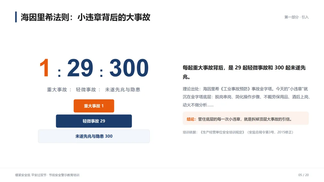Click the 轻微事故 ratio caption label
Viewport: 324px width, 182px height.
tap(86, 90)
